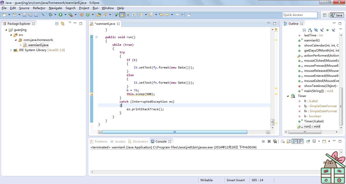Click the New Java Package icon
The image size is (346, 184).
(x=82, y=15)
